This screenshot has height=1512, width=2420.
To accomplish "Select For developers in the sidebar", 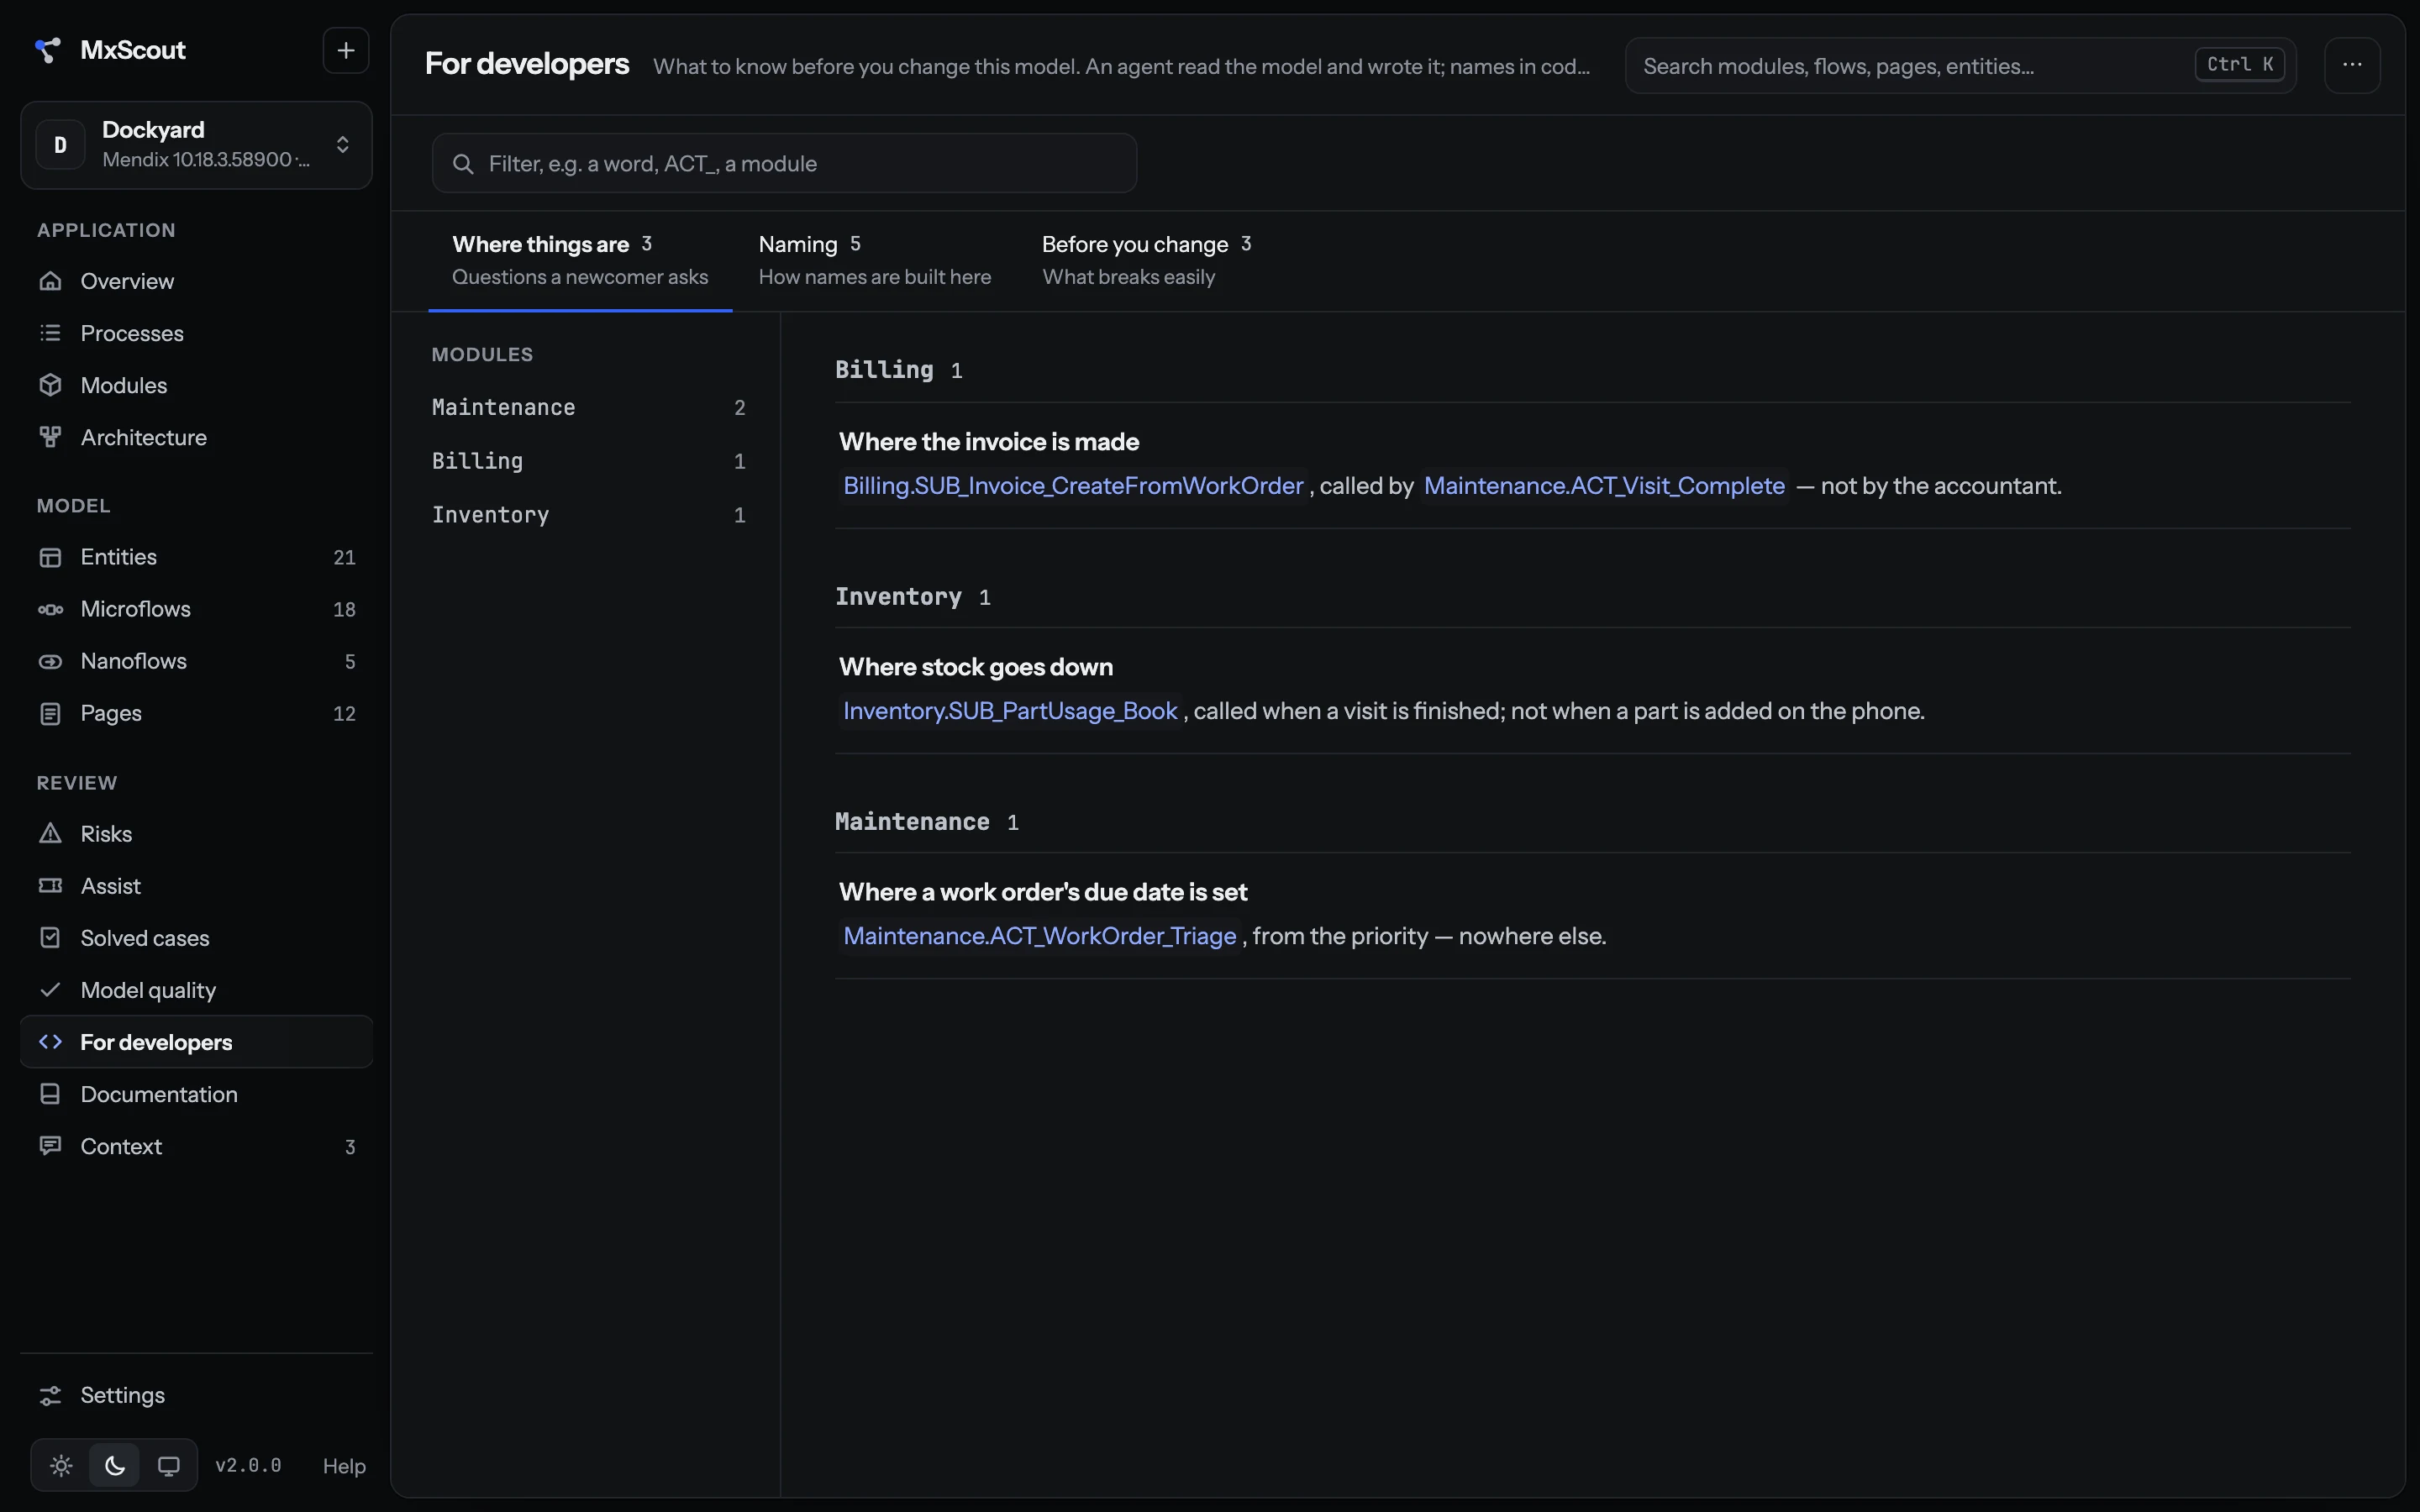I will (x=196, y=1042).
